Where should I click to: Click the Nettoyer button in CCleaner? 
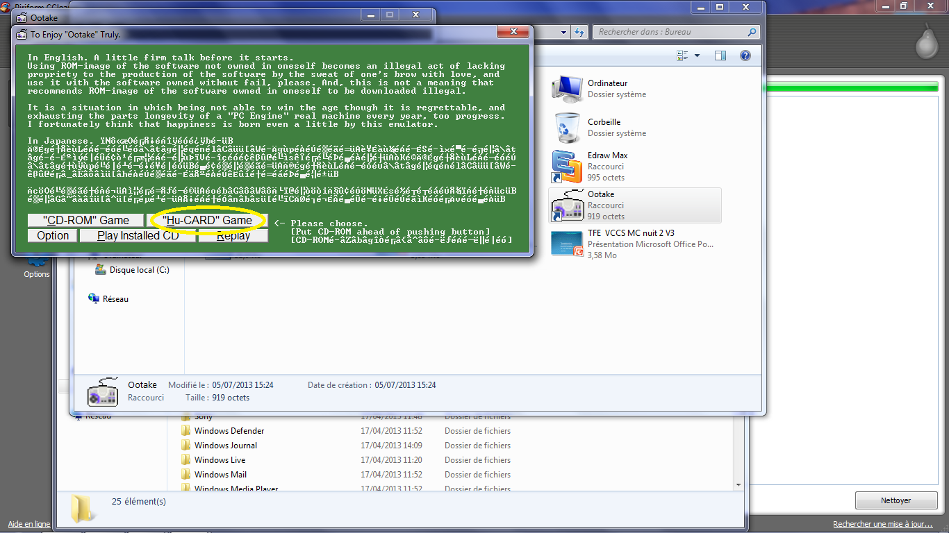tap(896, 500)
